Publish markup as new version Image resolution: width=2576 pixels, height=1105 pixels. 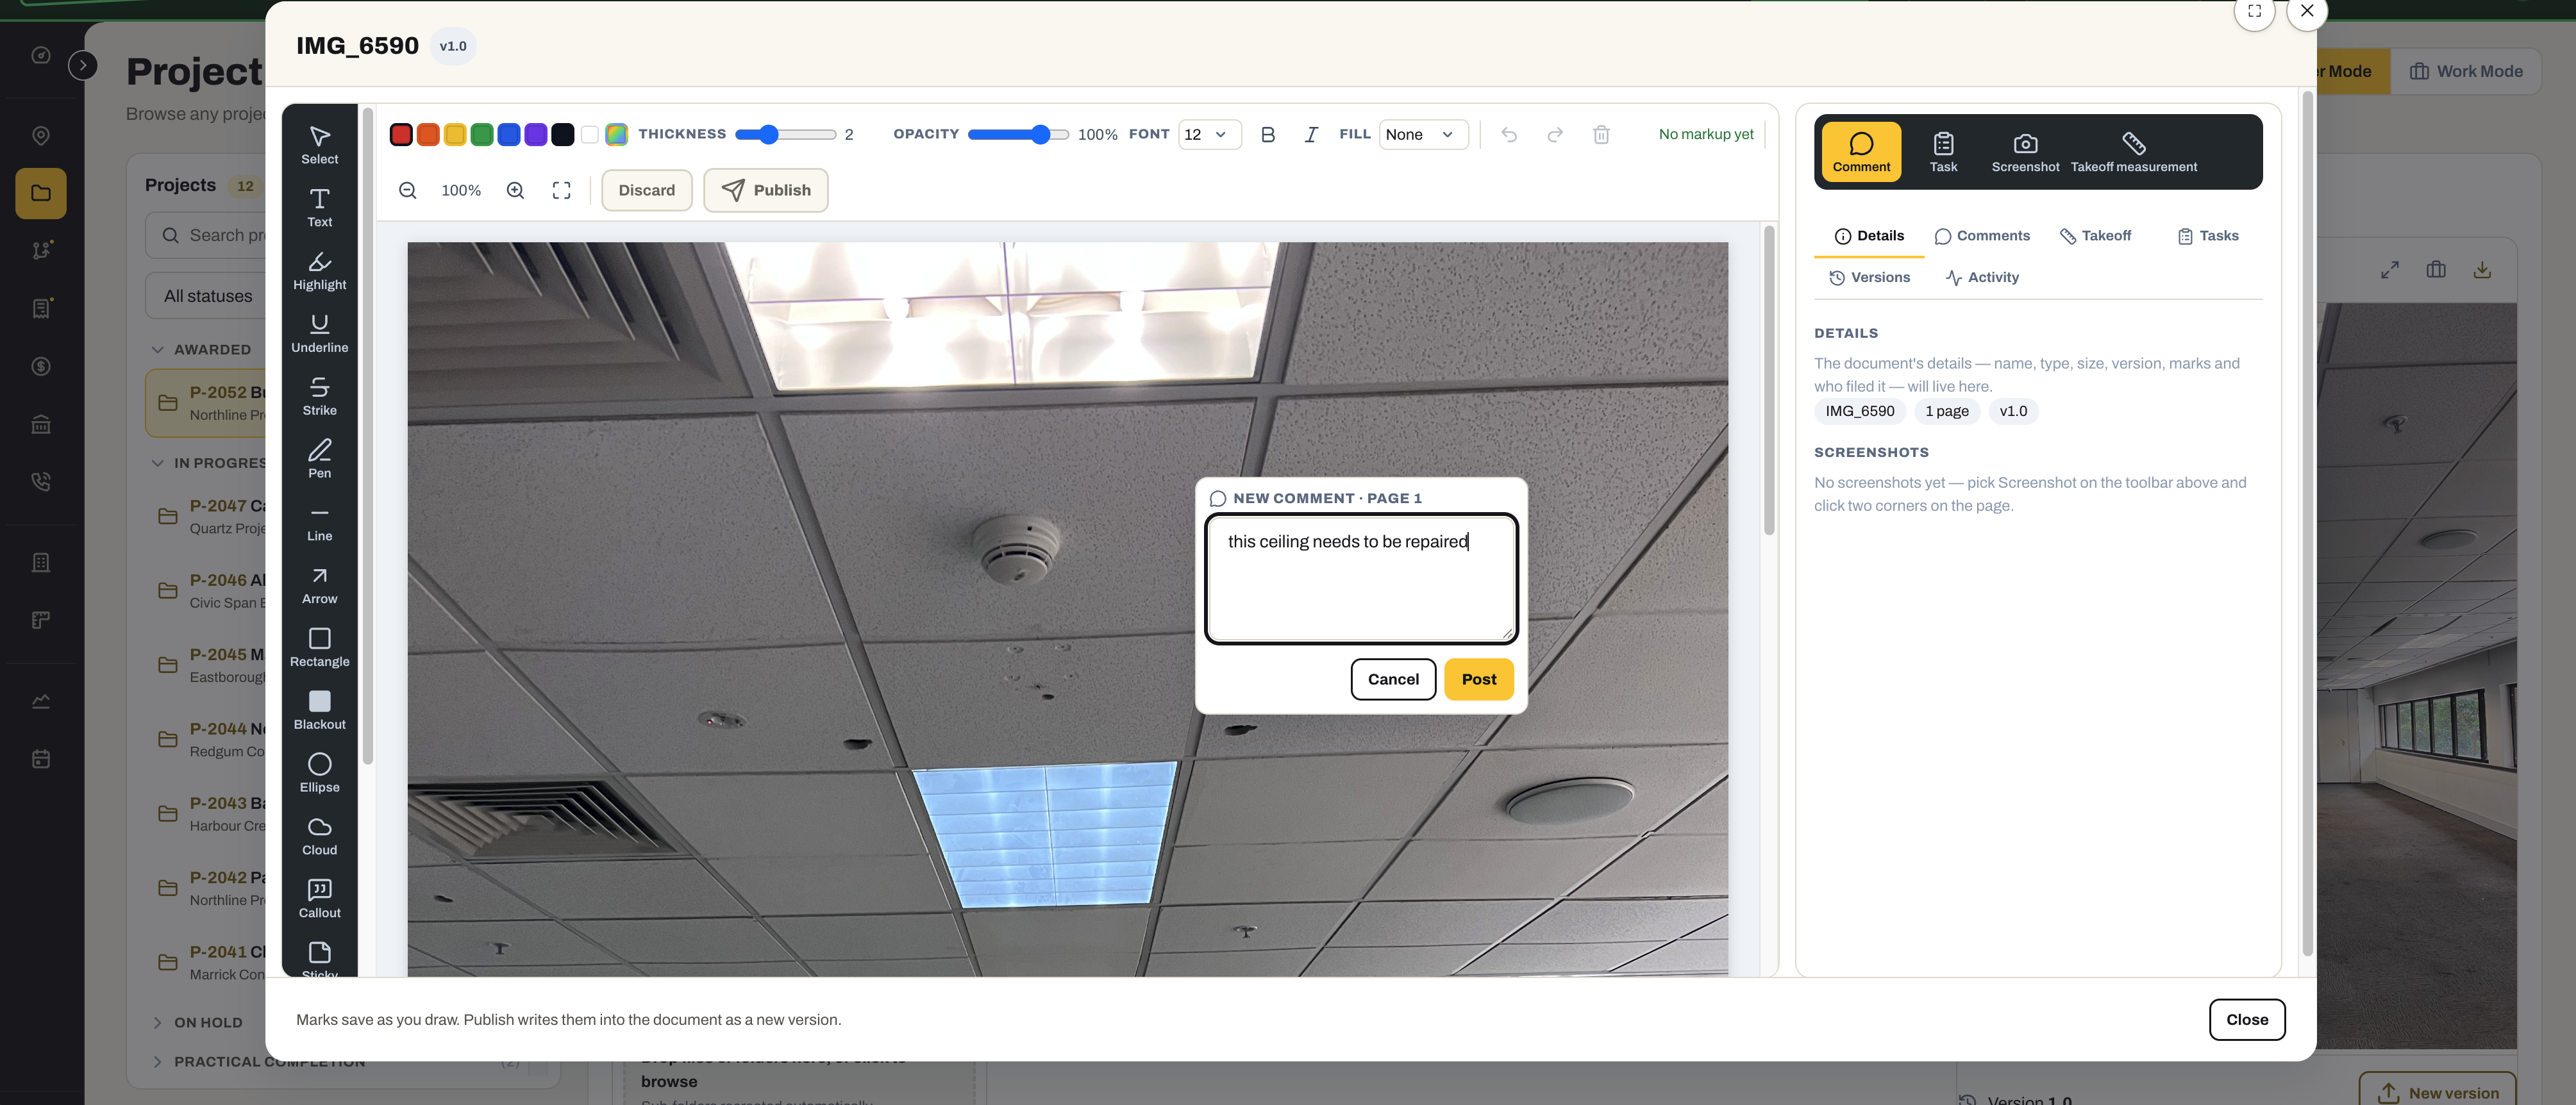[765, 190]
